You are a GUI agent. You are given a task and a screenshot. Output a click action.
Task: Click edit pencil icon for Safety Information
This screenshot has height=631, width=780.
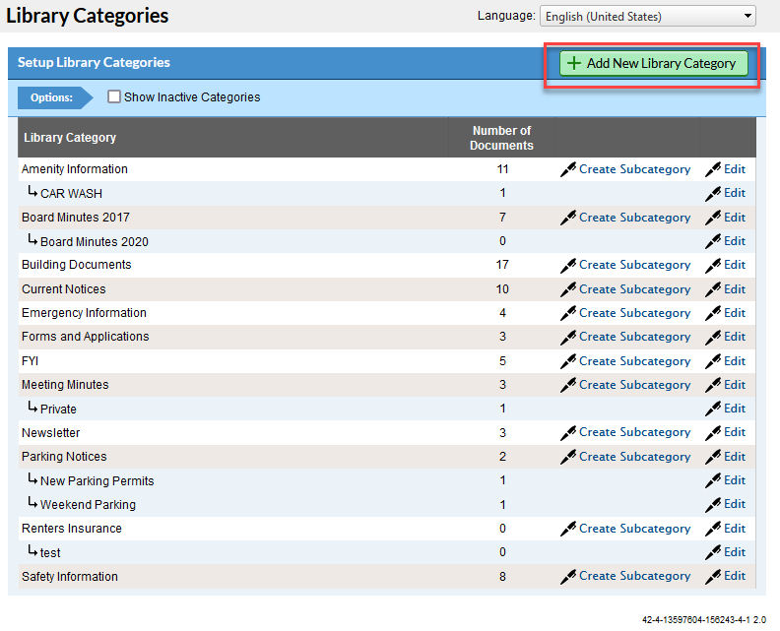tap(713, 576)
